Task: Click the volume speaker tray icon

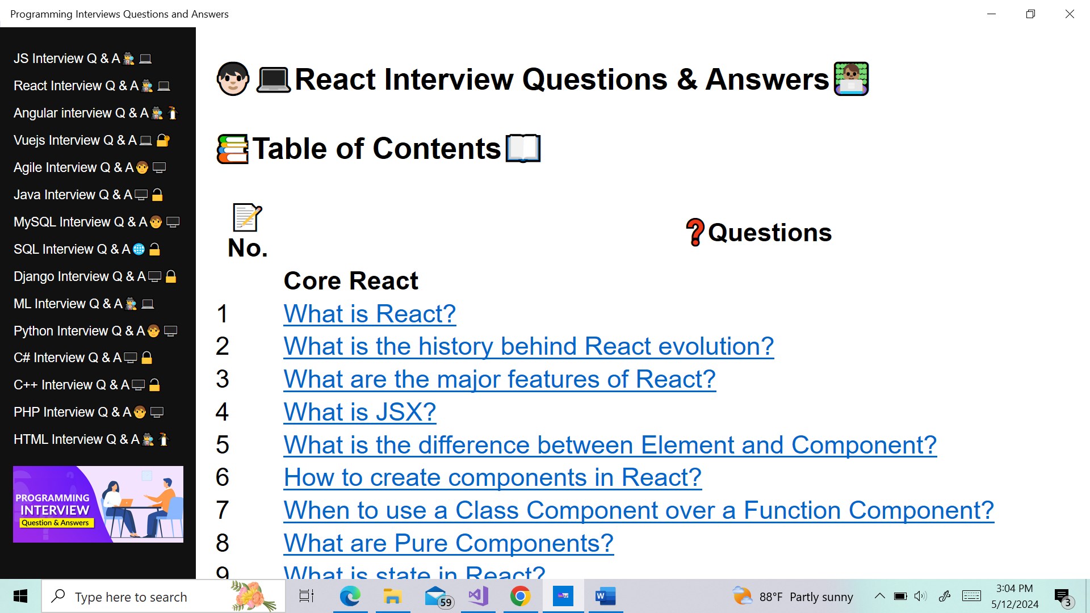Action: (x=920, y=596)
